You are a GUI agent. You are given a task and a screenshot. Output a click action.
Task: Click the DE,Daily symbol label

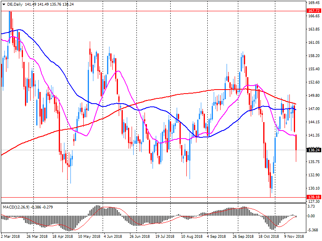click(x=15, y=4)
